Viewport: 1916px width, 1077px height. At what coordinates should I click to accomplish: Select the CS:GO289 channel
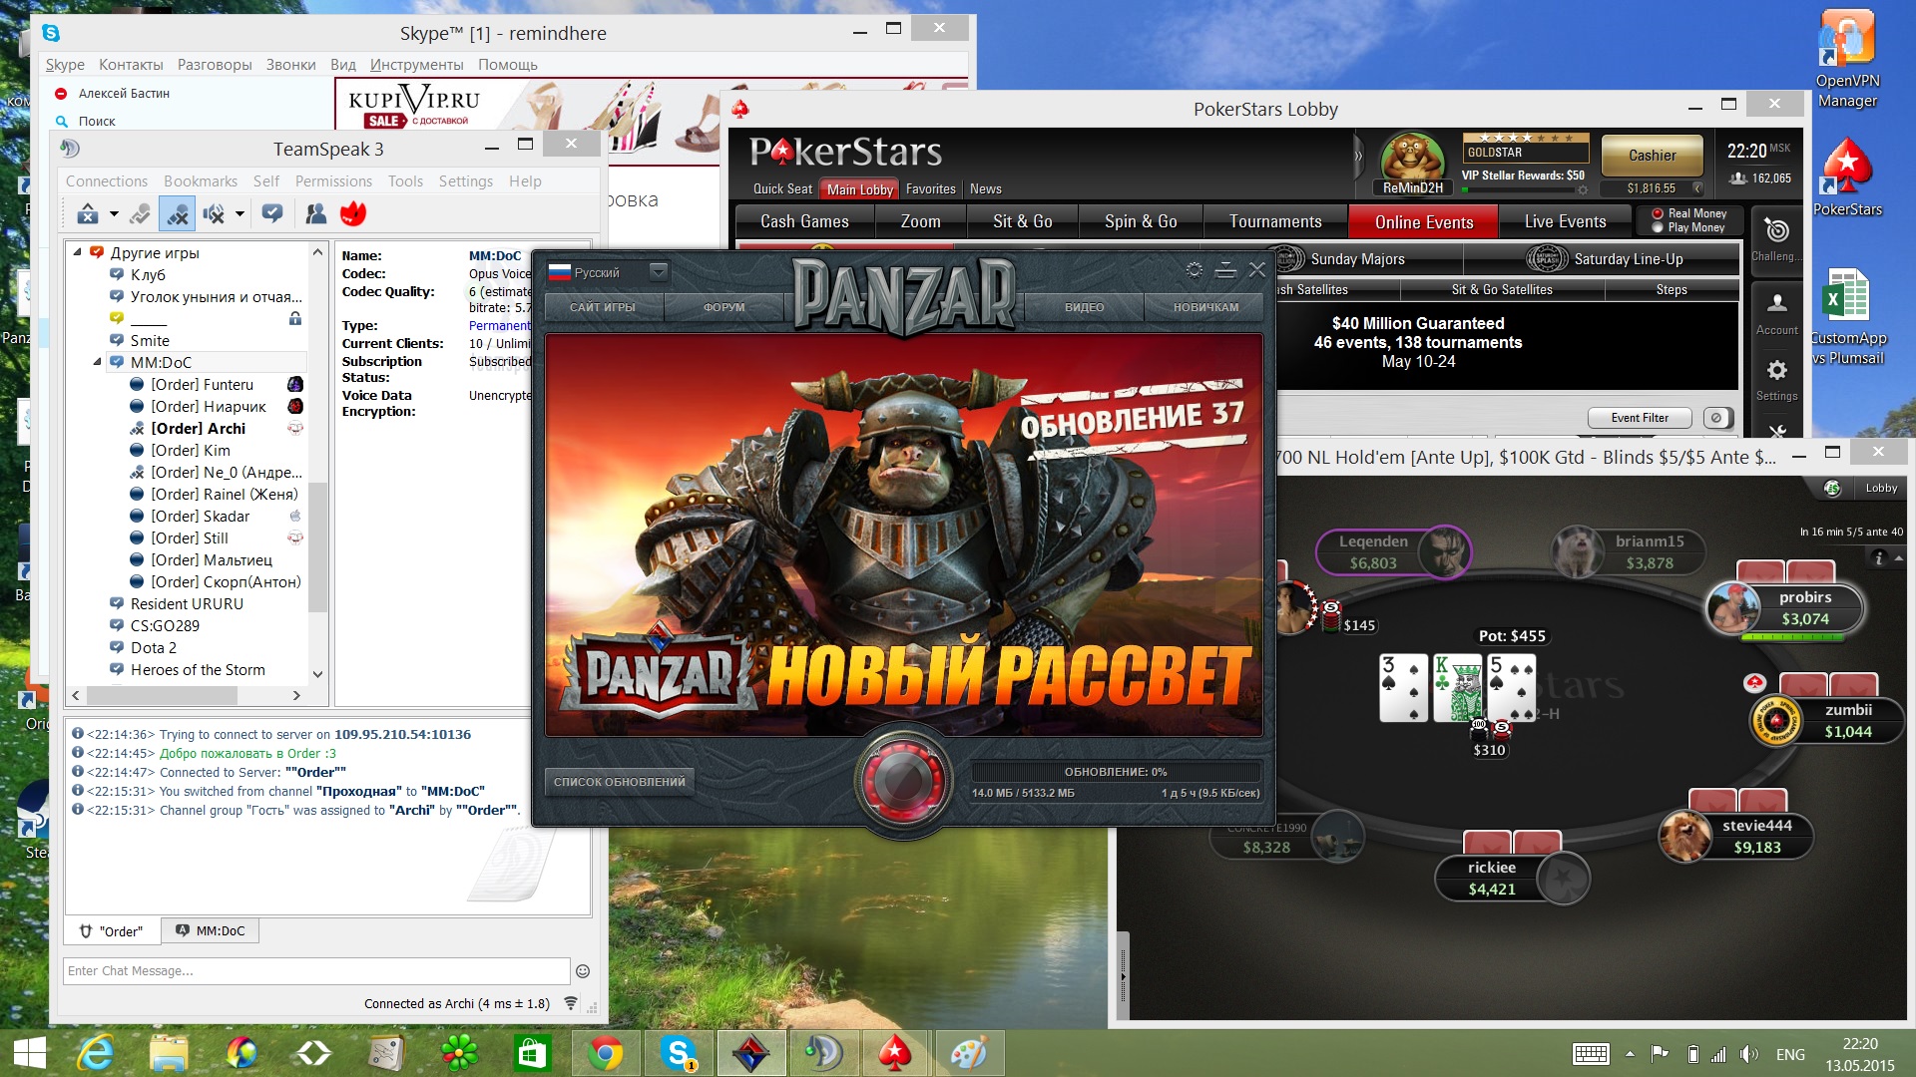(165, 625)
